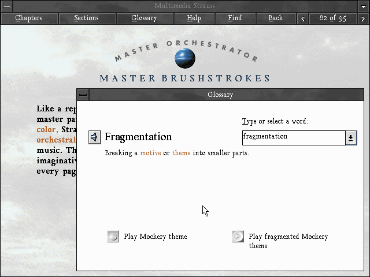The image size is (370, 277).
Task: Focus the glossary word input field
Action: click(x=294, y=138)
